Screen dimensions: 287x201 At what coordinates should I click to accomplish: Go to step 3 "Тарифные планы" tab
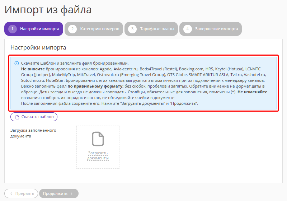[151, 29]
